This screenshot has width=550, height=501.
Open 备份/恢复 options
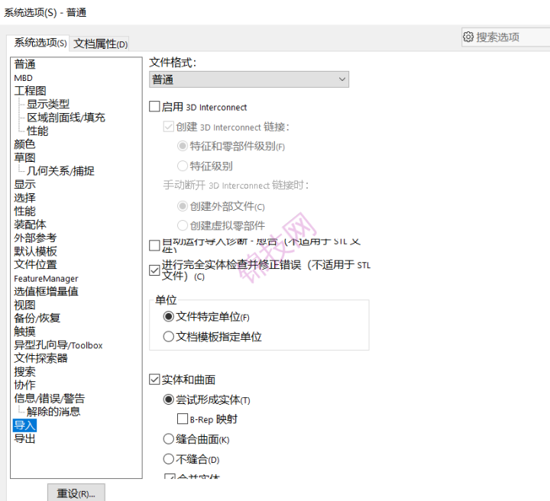37,318
